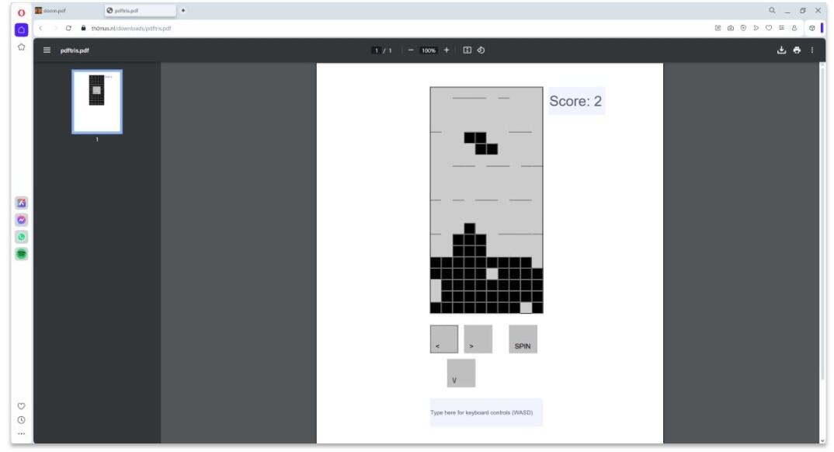Screen dimensions: 834x452
Task: Open the tab search magnifier icon
Action: point(772,11)
